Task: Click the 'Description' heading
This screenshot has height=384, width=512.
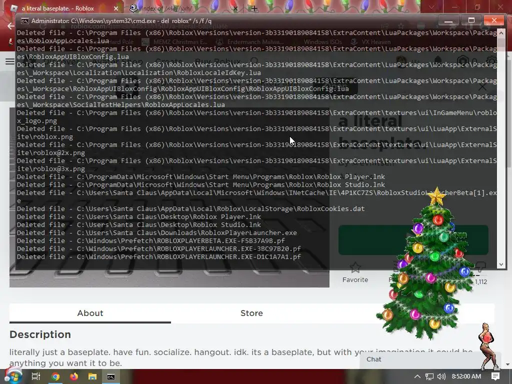Action: (x=40, y=334)
